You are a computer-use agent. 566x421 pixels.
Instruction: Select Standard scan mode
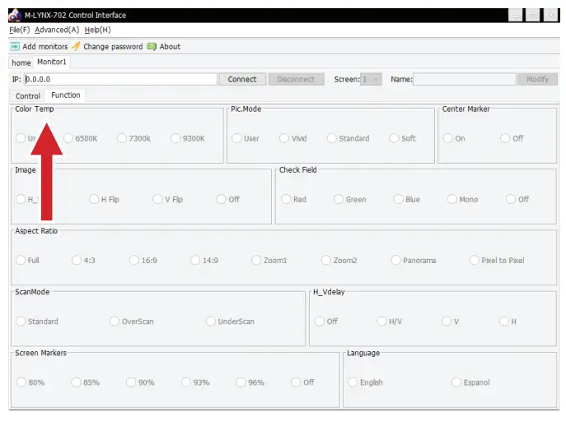pyautogui.click(x=37, y=321)
